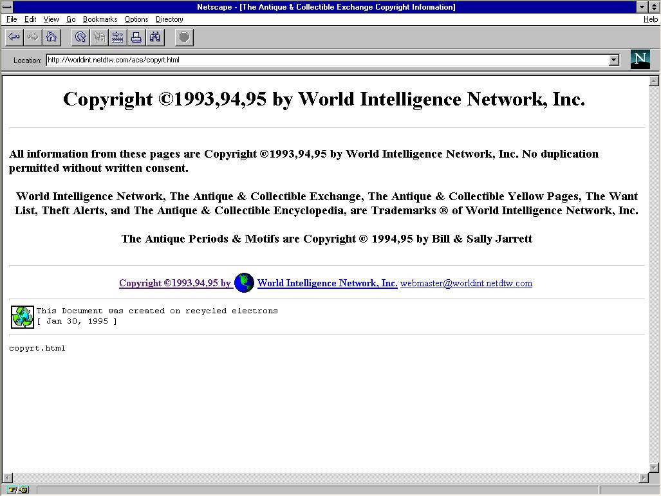Click the horizontal scrollbar left arrow
The height and width of the screenshot is (496, 661).
click(x=8, y=478)
